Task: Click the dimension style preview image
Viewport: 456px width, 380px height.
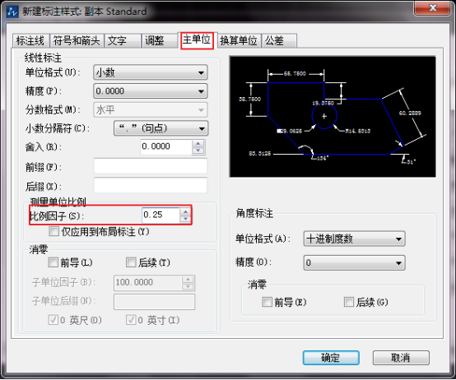Action: pyautogui.click(x=333, y=117)
